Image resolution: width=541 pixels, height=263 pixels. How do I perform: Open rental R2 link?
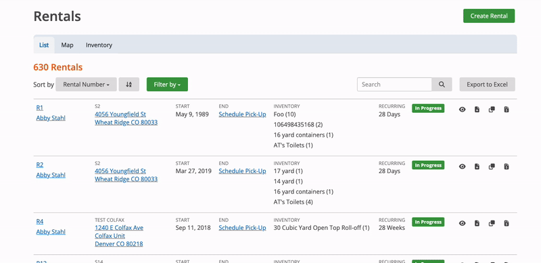[40, 165]
